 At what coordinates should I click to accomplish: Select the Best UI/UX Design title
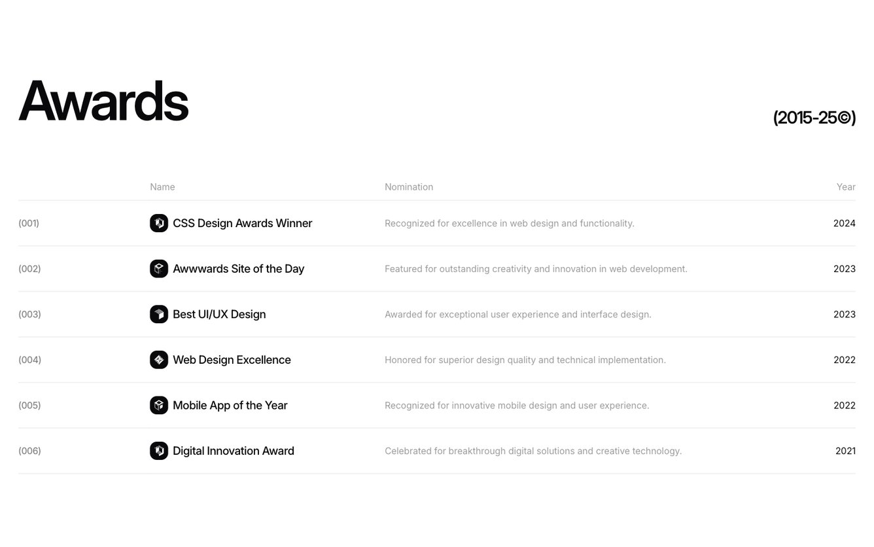coord(219,314)
